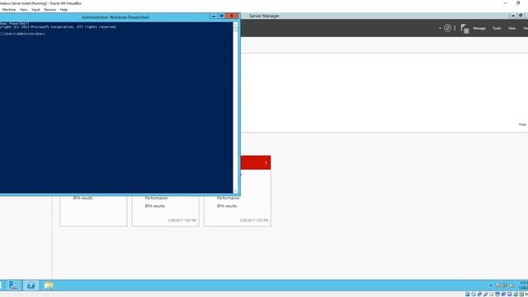Open the VirtualBox Machine menu

(x=9, y=10)
